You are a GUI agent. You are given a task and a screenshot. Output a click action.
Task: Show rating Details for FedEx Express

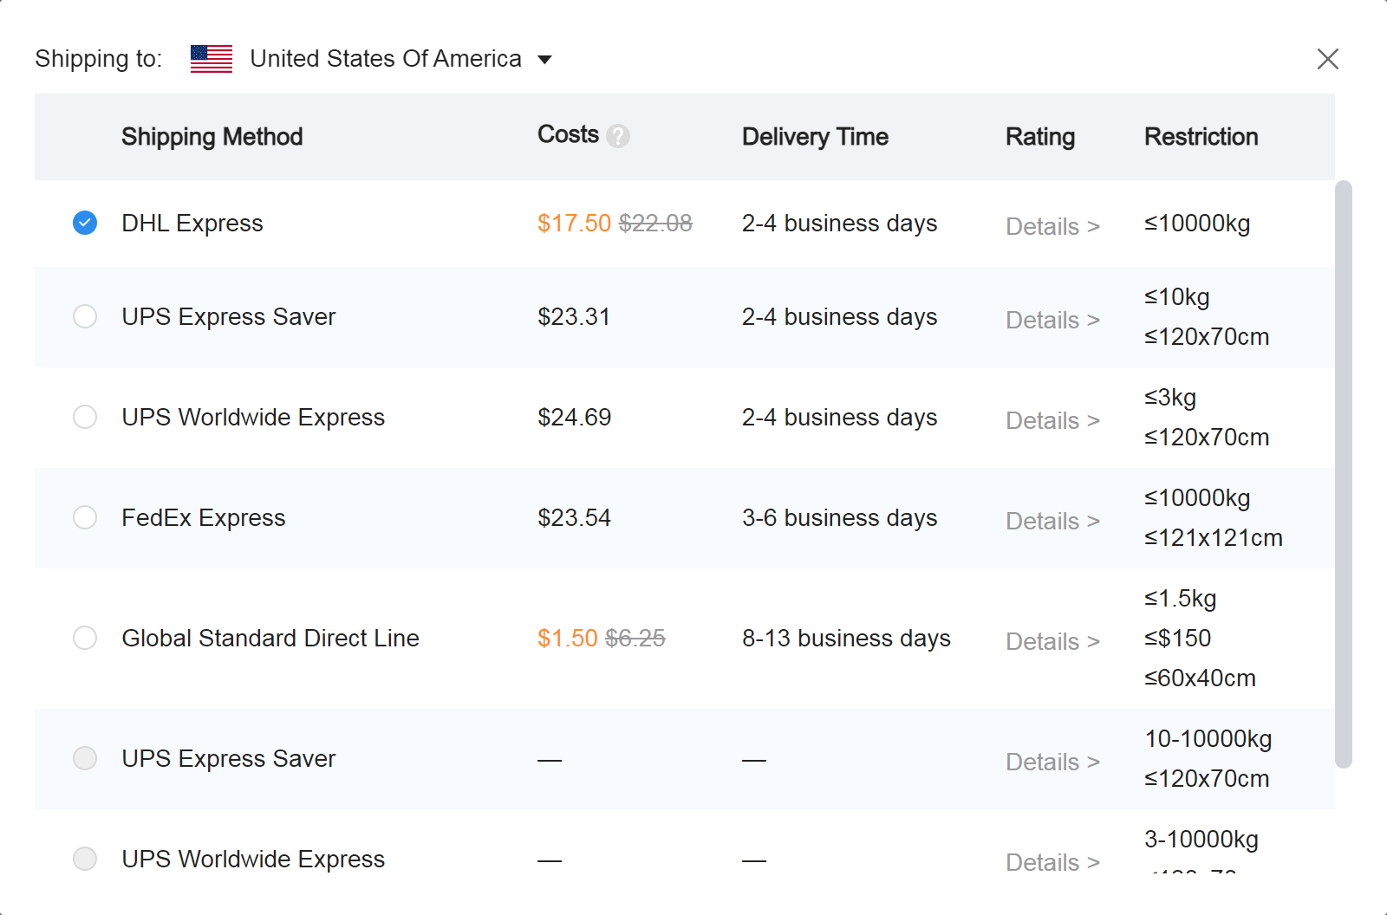tap(1052, 521)
